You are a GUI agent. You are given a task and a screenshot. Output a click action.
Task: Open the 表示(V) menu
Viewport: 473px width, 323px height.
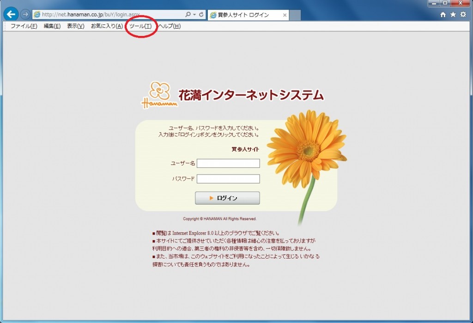point(76,26)
